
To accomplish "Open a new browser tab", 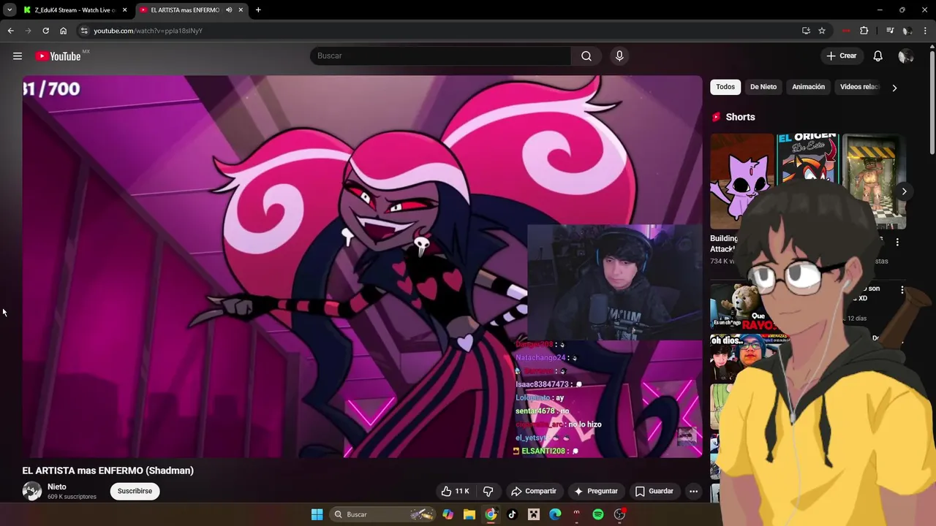I will (x=258, y=10).
